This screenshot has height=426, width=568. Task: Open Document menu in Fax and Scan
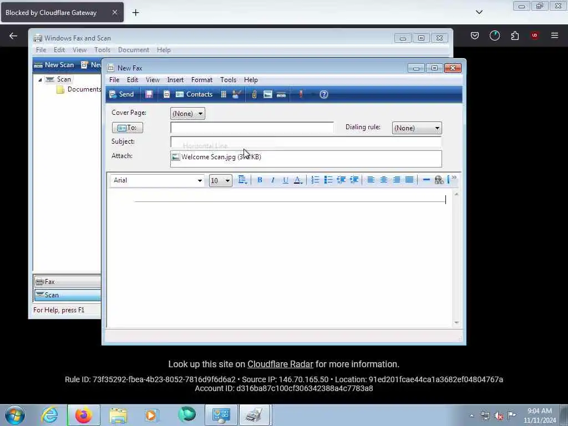pyautogui.click(x=133, y=50)
